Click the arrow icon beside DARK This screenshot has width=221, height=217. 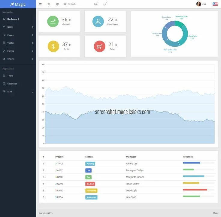click(56, 177)
